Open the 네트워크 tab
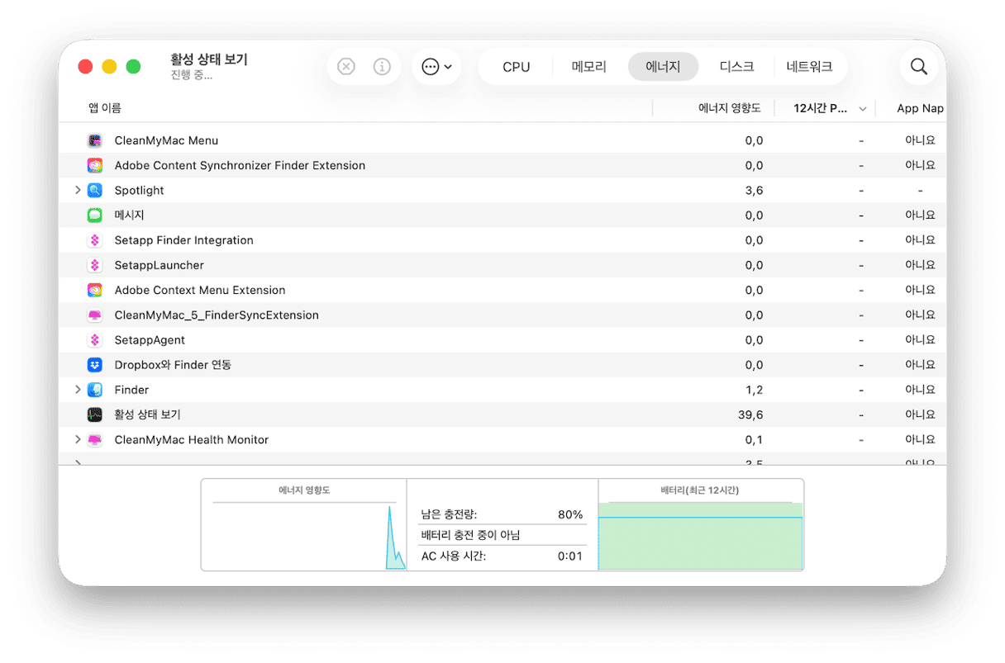This screenshot has width=1005, height=663. click(809, 67)
